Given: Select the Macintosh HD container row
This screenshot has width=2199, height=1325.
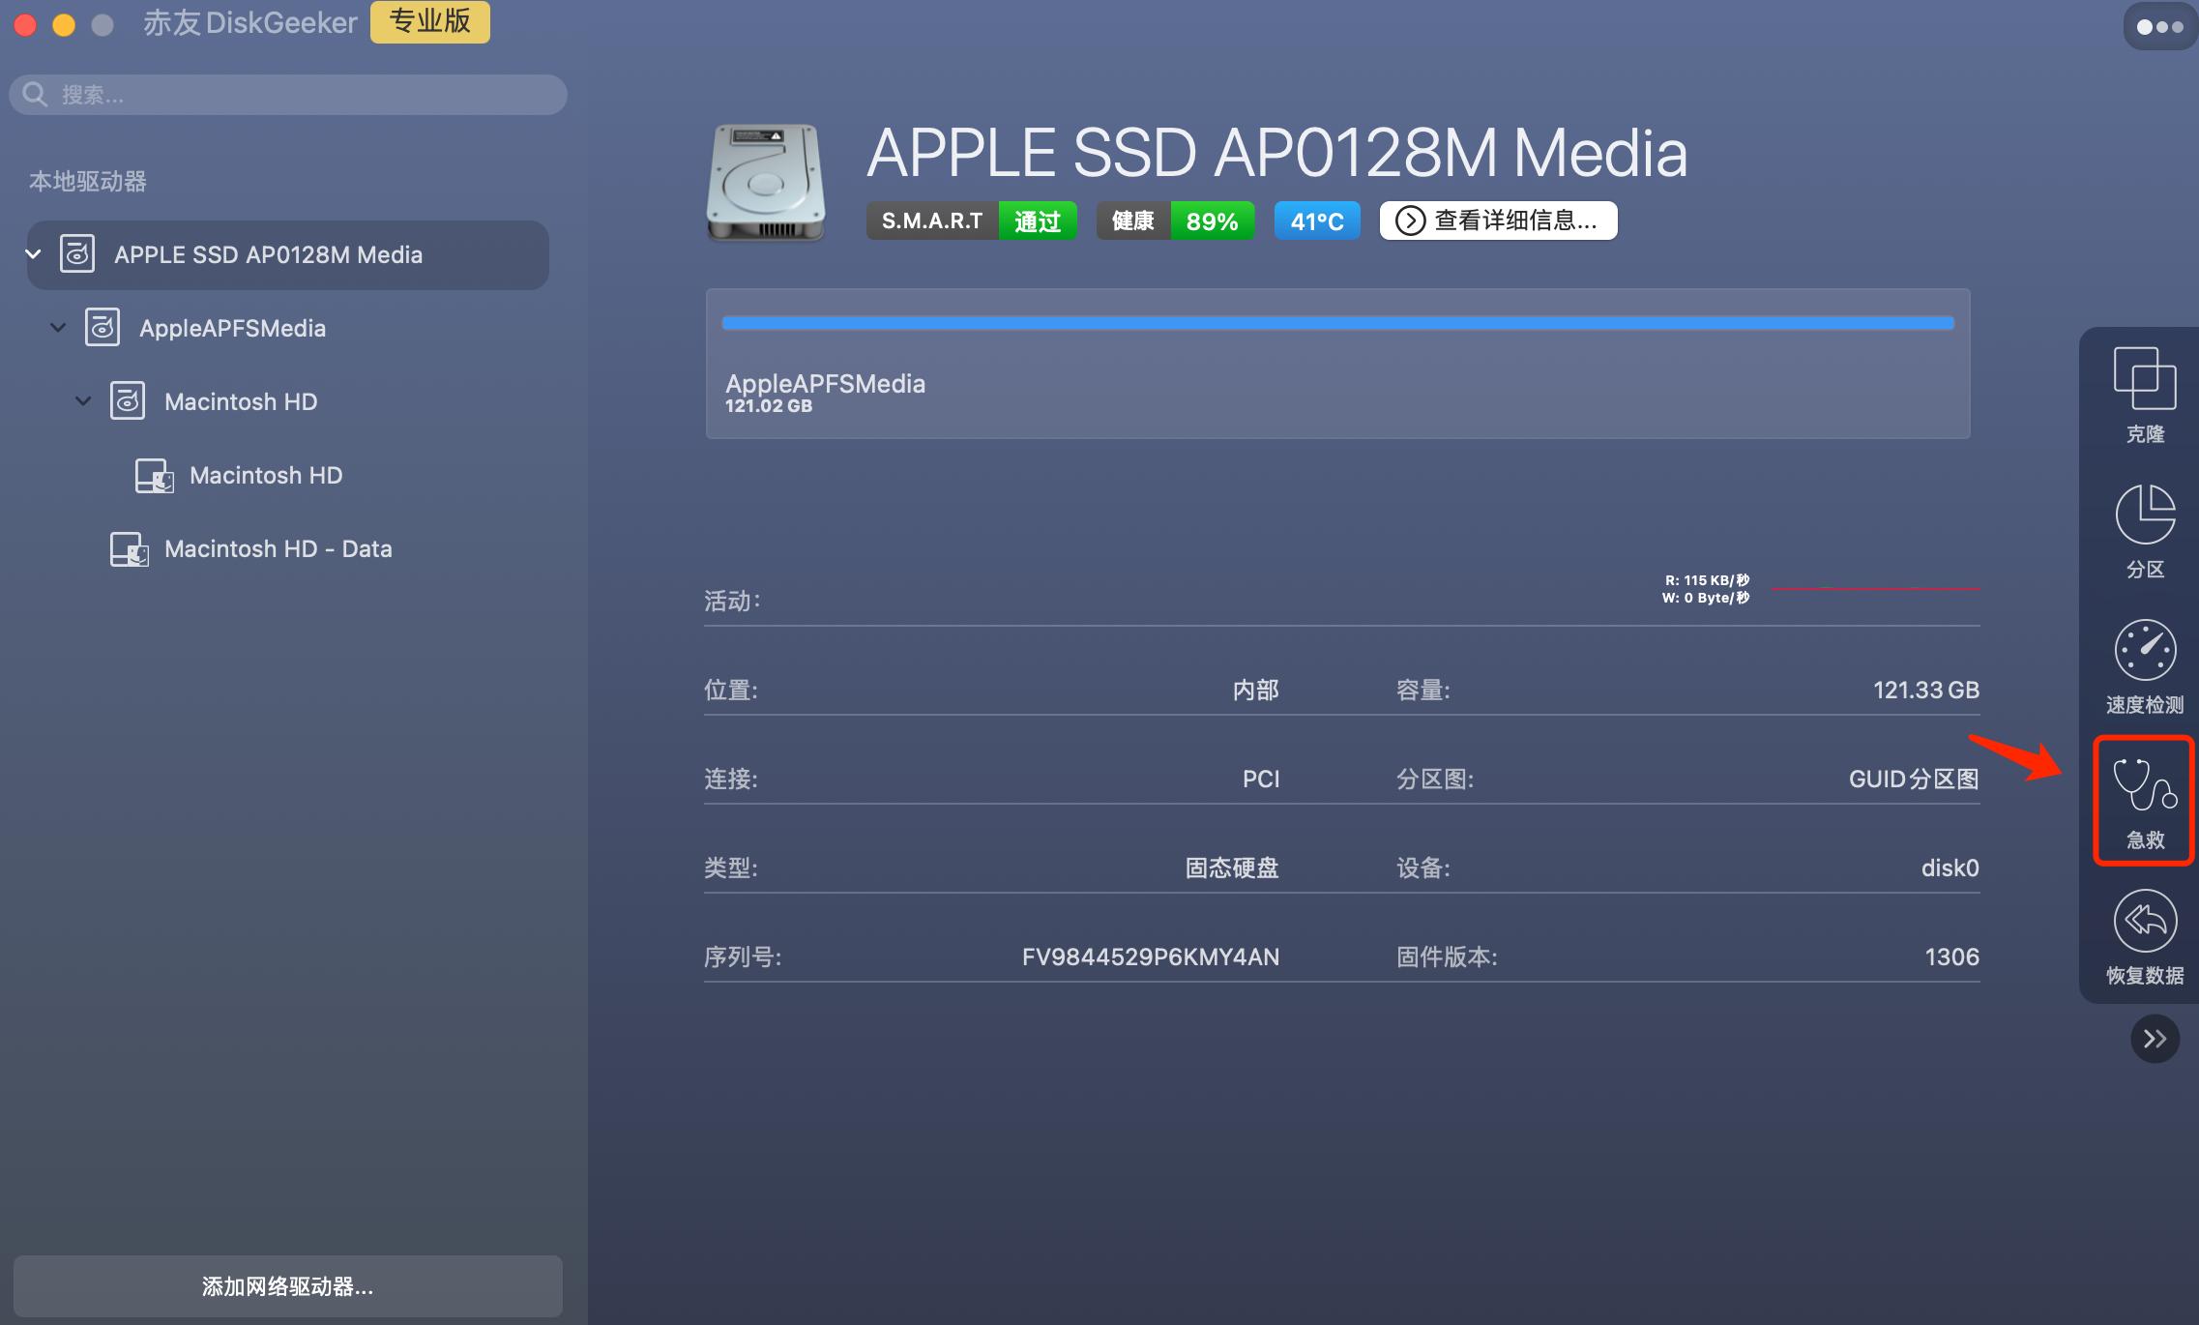Looking at the screenshot, I should 241,401.
